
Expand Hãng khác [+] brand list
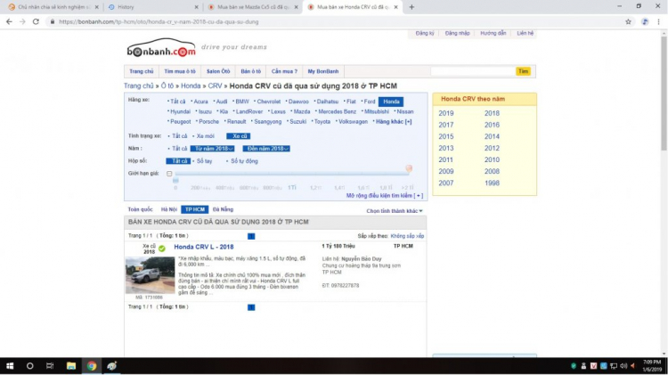[393, 121]
